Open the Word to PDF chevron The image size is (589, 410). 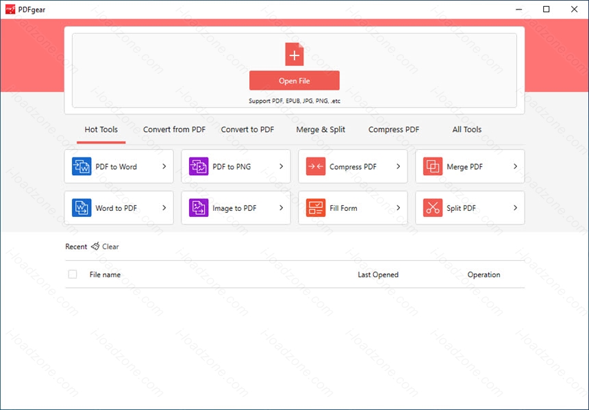pos(164,207)
